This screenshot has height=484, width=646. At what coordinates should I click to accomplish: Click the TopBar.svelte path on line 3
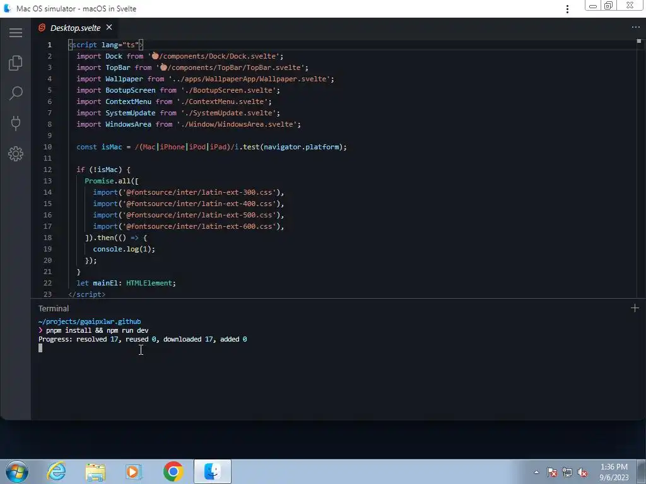pyautogui.click(x=230, y=67)
